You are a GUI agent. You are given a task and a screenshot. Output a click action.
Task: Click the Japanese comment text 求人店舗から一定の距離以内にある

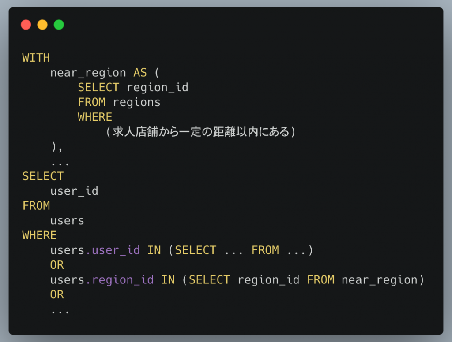pyautogui.click(x=201, y=132)
